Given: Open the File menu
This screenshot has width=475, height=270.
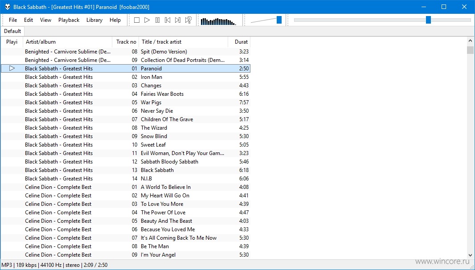Looking at the screenshot, I should (13, 20).
